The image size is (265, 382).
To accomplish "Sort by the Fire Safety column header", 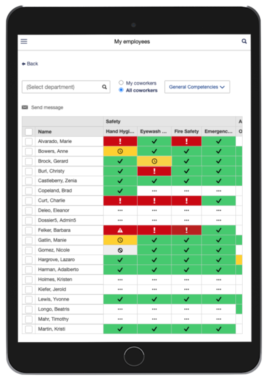I will [x=186, y=131].
